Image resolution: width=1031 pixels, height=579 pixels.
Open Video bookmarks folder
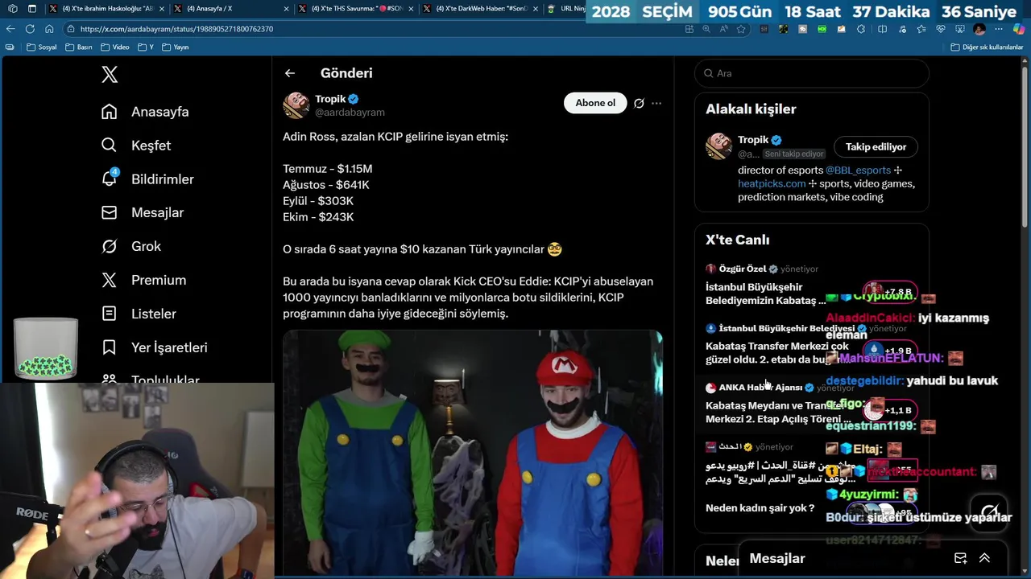pyautogui.click(x=115, y=47)
